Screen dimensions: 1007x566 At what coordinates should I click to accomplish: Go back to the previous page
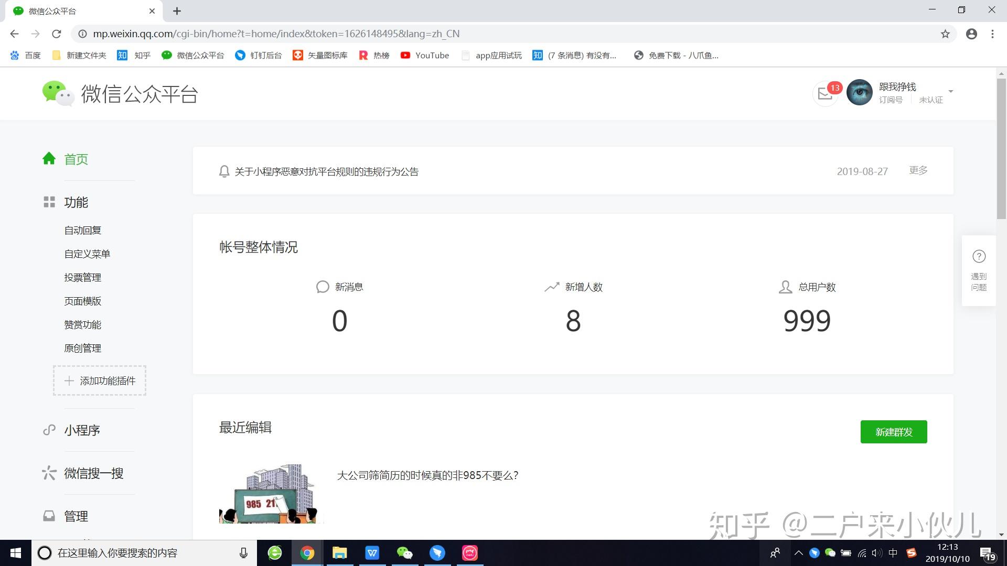14,34
